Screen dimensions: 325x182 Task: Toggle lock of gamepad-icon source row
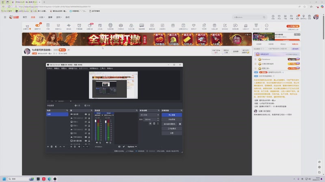pos(89,114)
